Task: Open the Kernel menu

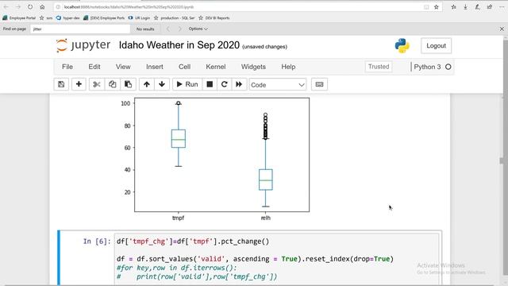Action: (215, 67)
